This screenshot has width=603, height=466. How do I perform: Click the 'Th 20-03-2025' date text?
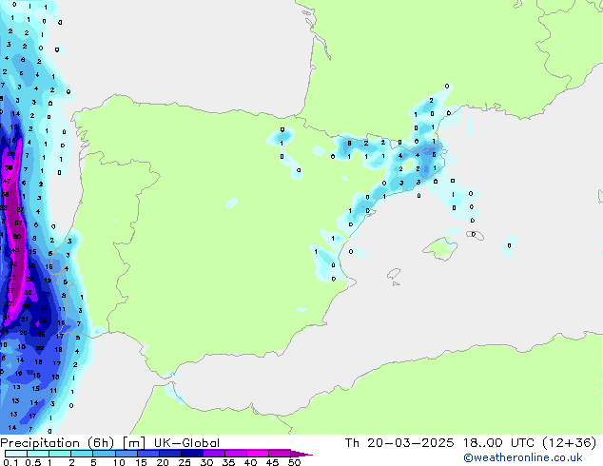click(399, 443)
